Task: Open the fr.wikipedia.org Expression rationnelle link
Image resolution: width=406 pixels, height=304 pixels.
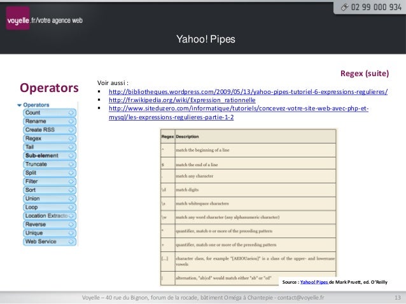Action: point(182,100)
